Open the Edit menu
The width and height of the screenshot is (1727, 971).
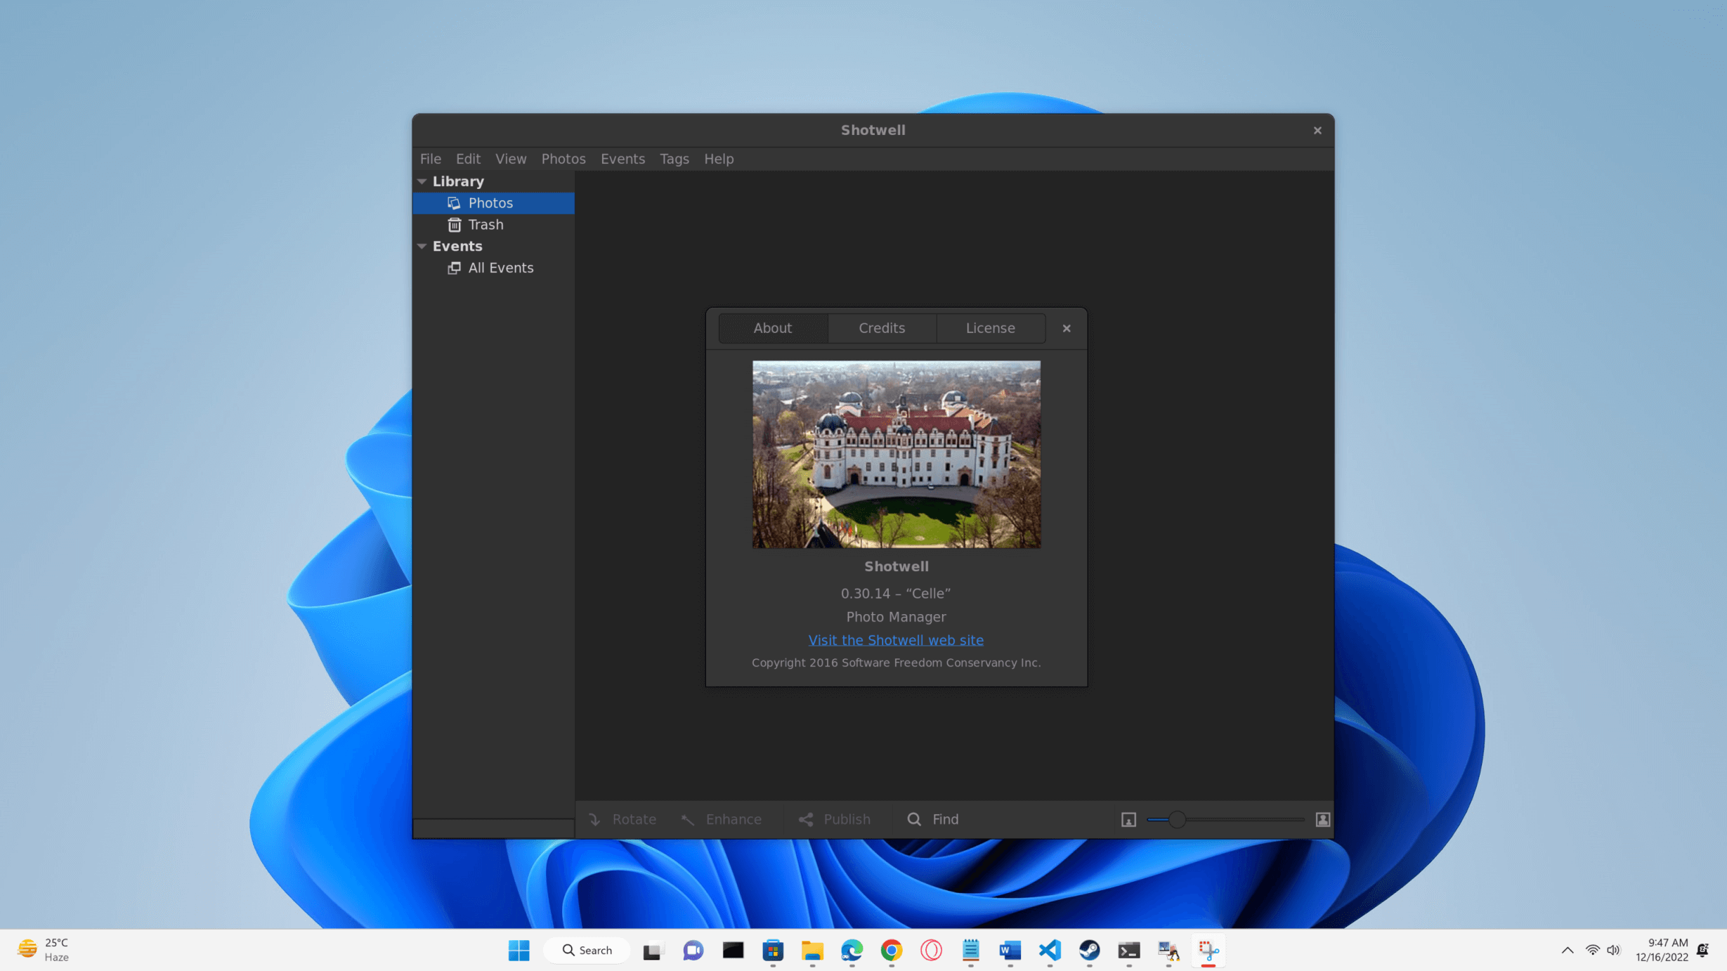pyautogui.click(x=468, y=159)
